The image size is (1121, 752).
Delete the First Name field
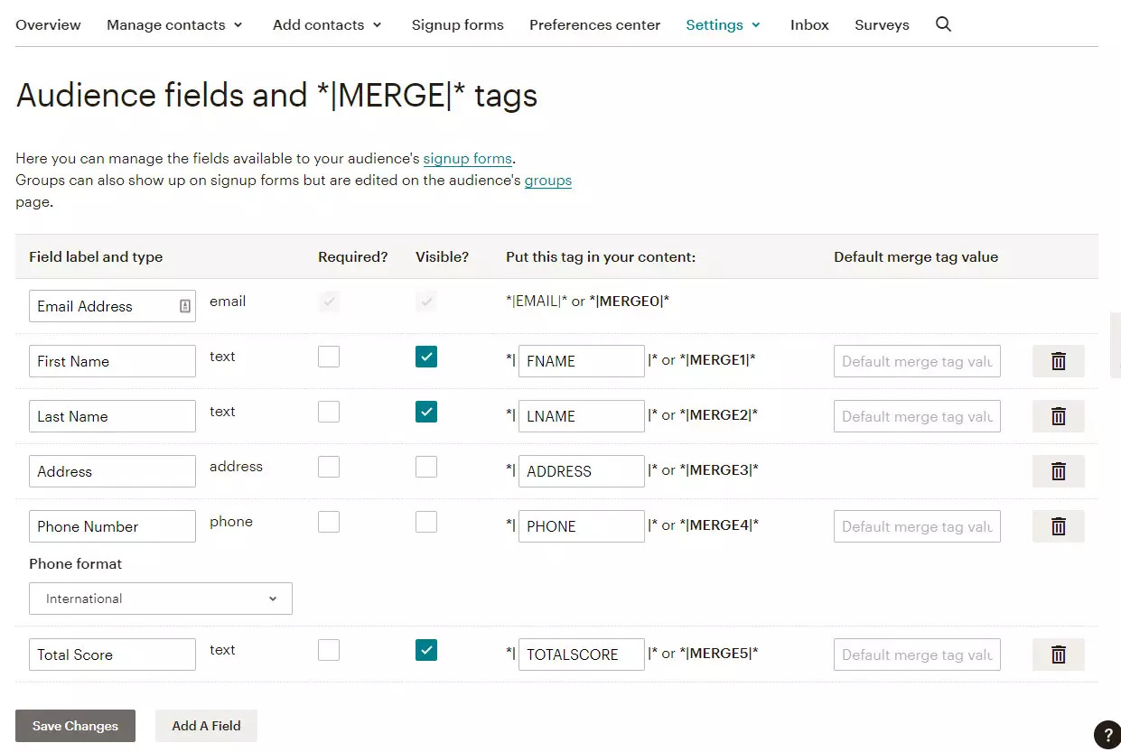pos(1059,361)
